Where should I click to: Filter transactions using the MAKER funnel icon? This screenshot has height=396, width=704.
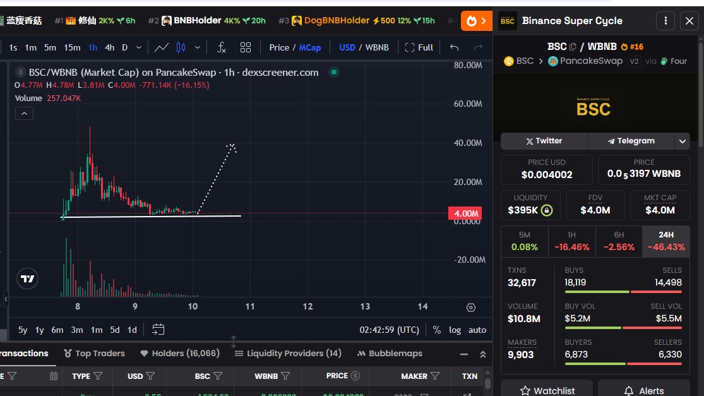pyautogui.click(x=435, y=376)
